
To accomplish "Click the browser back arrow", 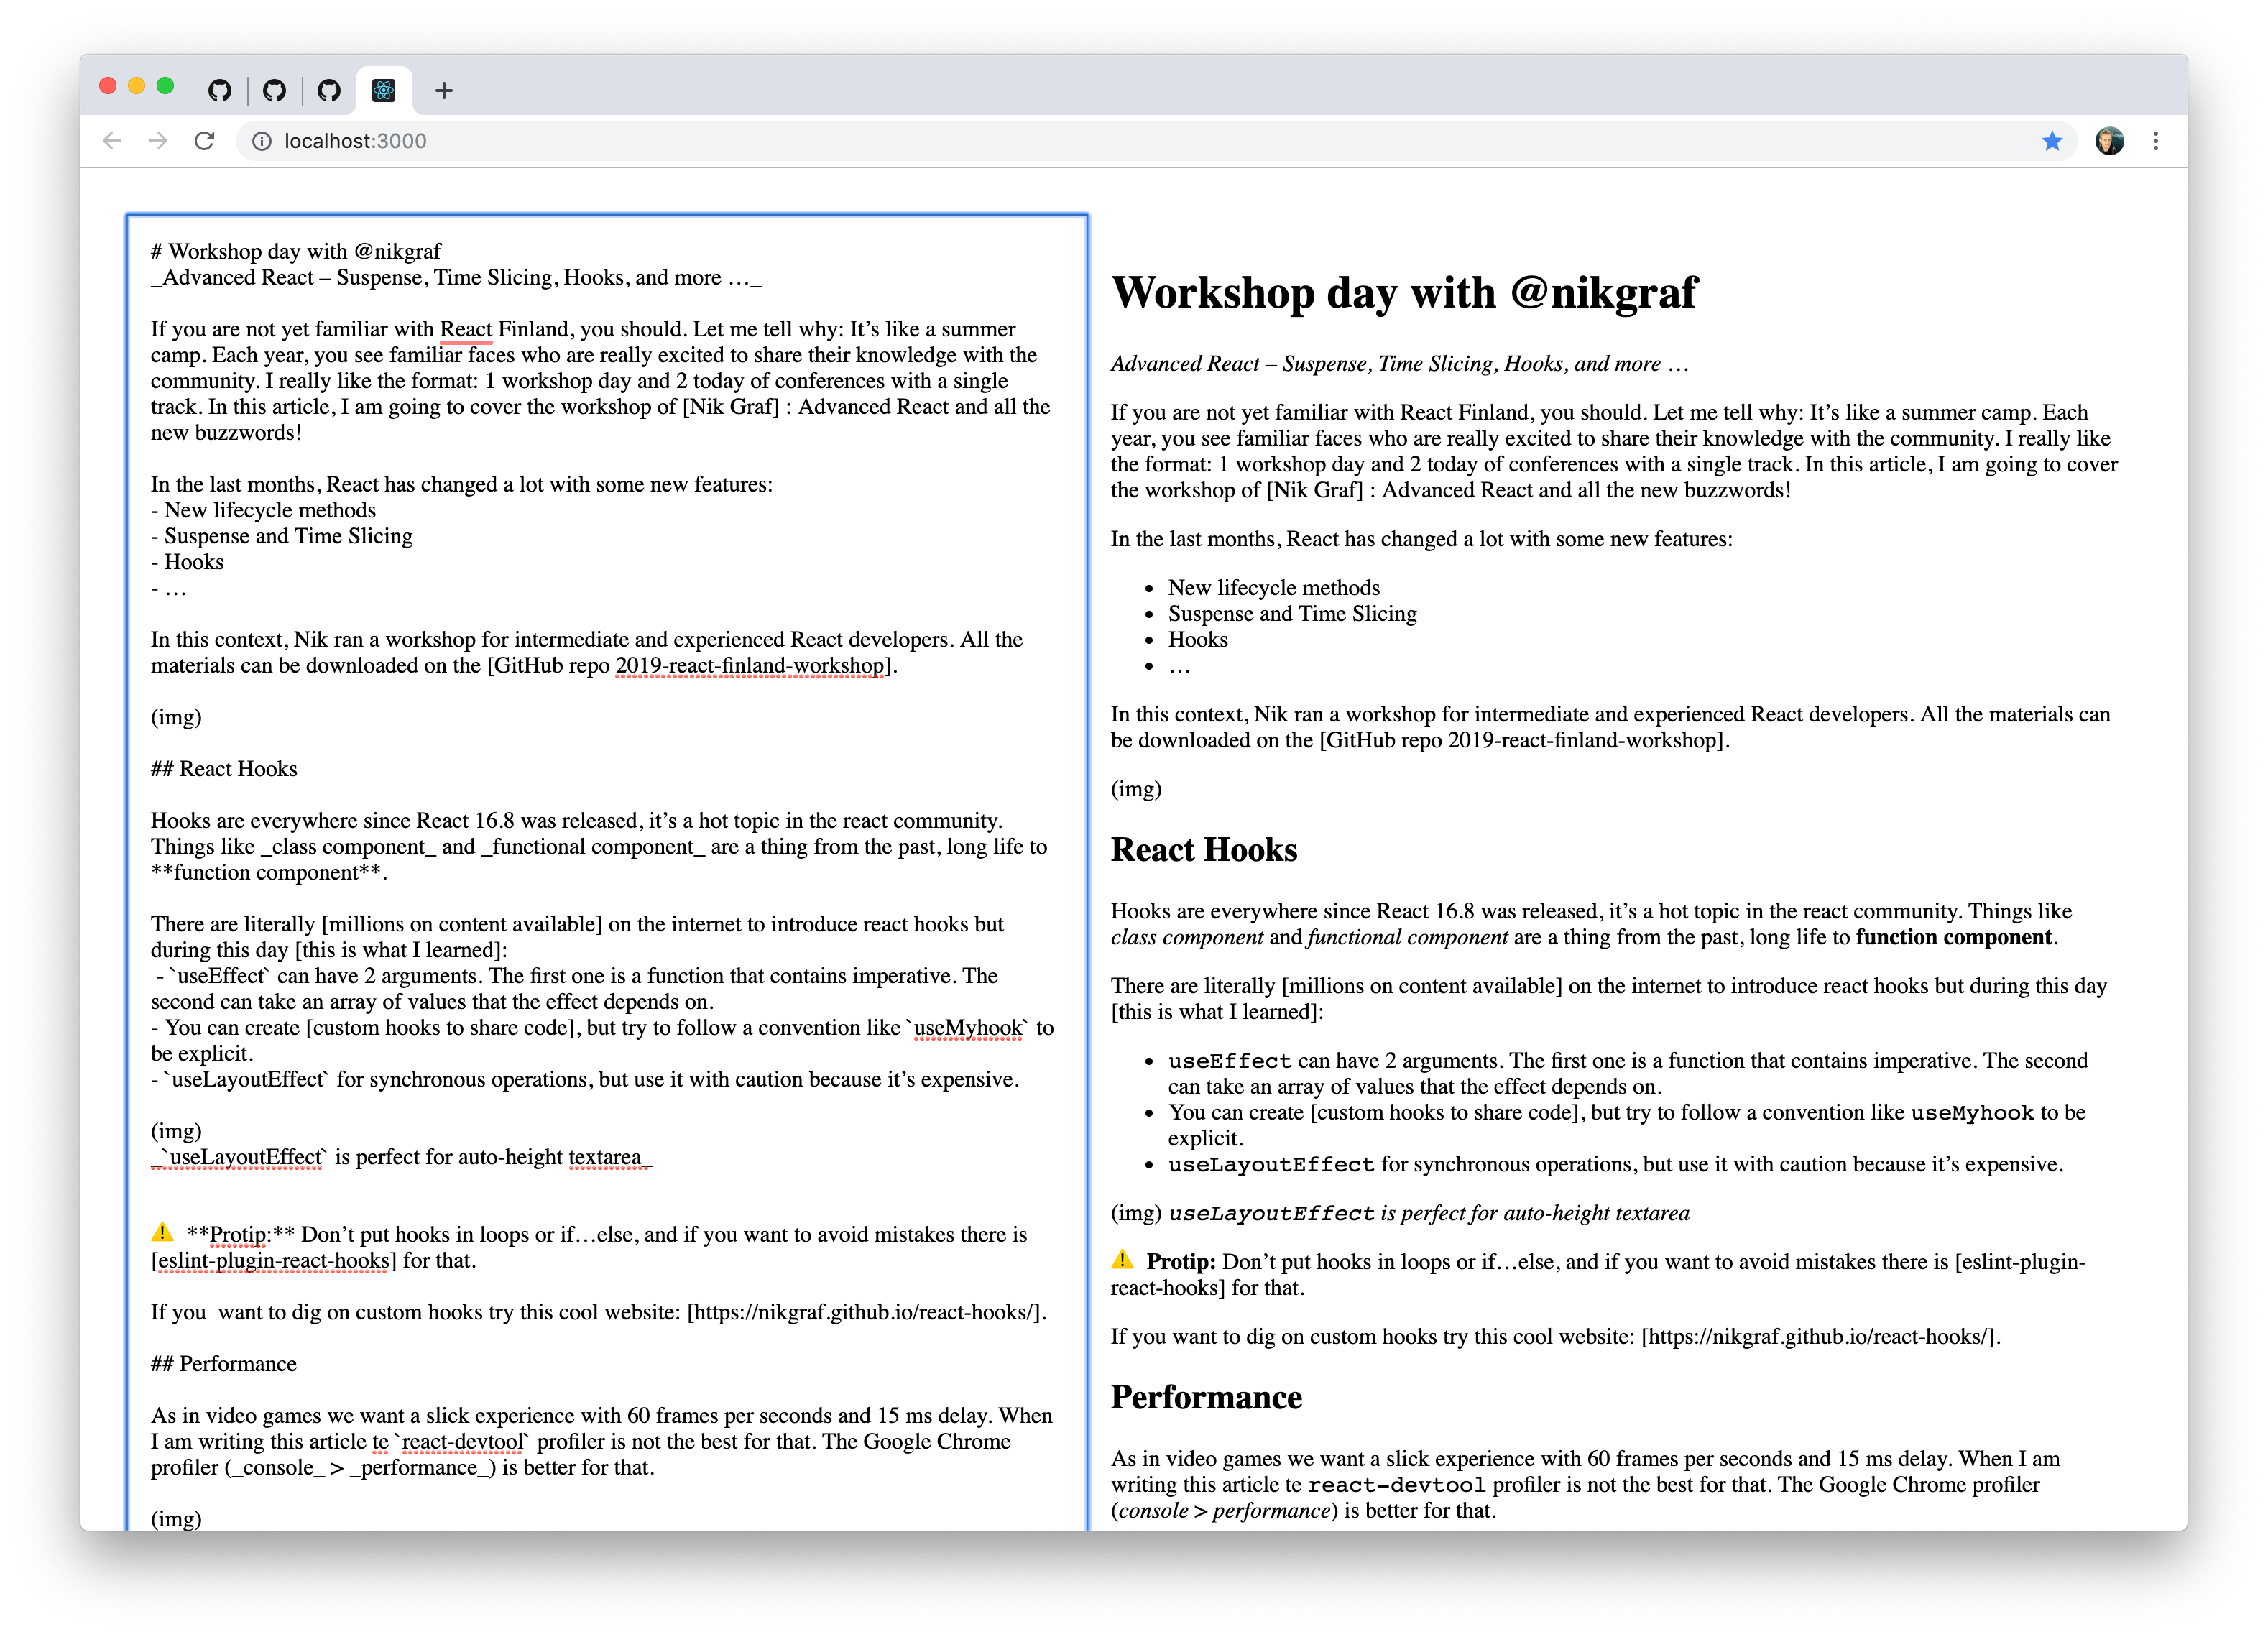I will 112,141.
